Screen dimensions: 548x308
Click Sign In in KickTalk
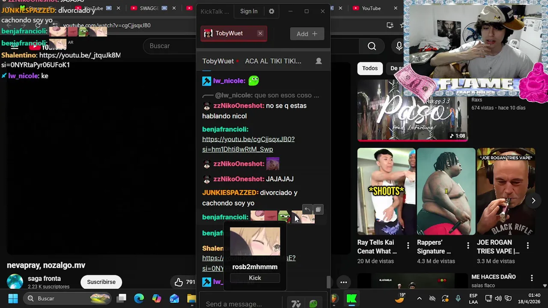coord(249,11)
